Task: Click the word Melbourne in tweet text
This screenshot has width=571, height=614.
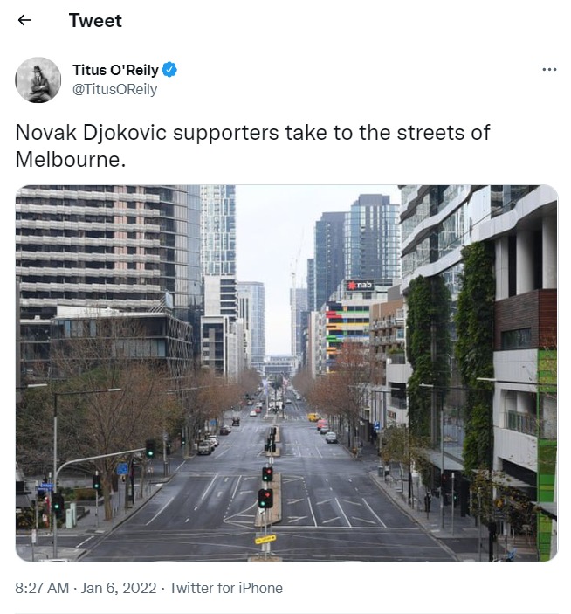Action: pyautogui.click(x=68, y=159)
